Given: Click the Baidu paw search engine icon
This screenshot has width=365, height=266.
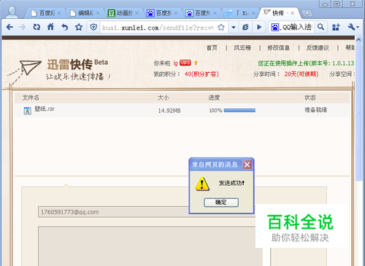Looking at the screenshot, I should point(274,27).
